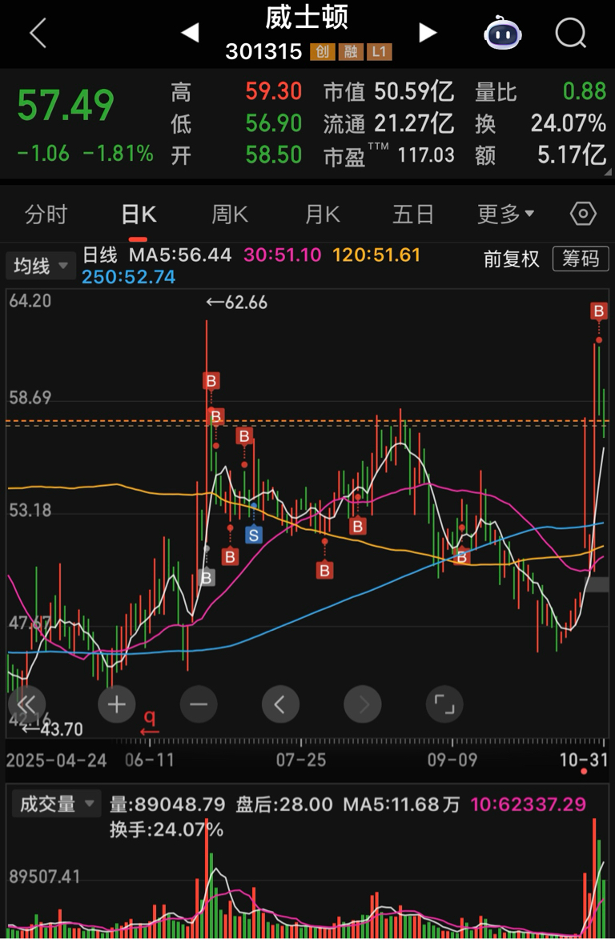
Task: Tap 盘后:28.00 reading
Action: click(x=283, y=805)
